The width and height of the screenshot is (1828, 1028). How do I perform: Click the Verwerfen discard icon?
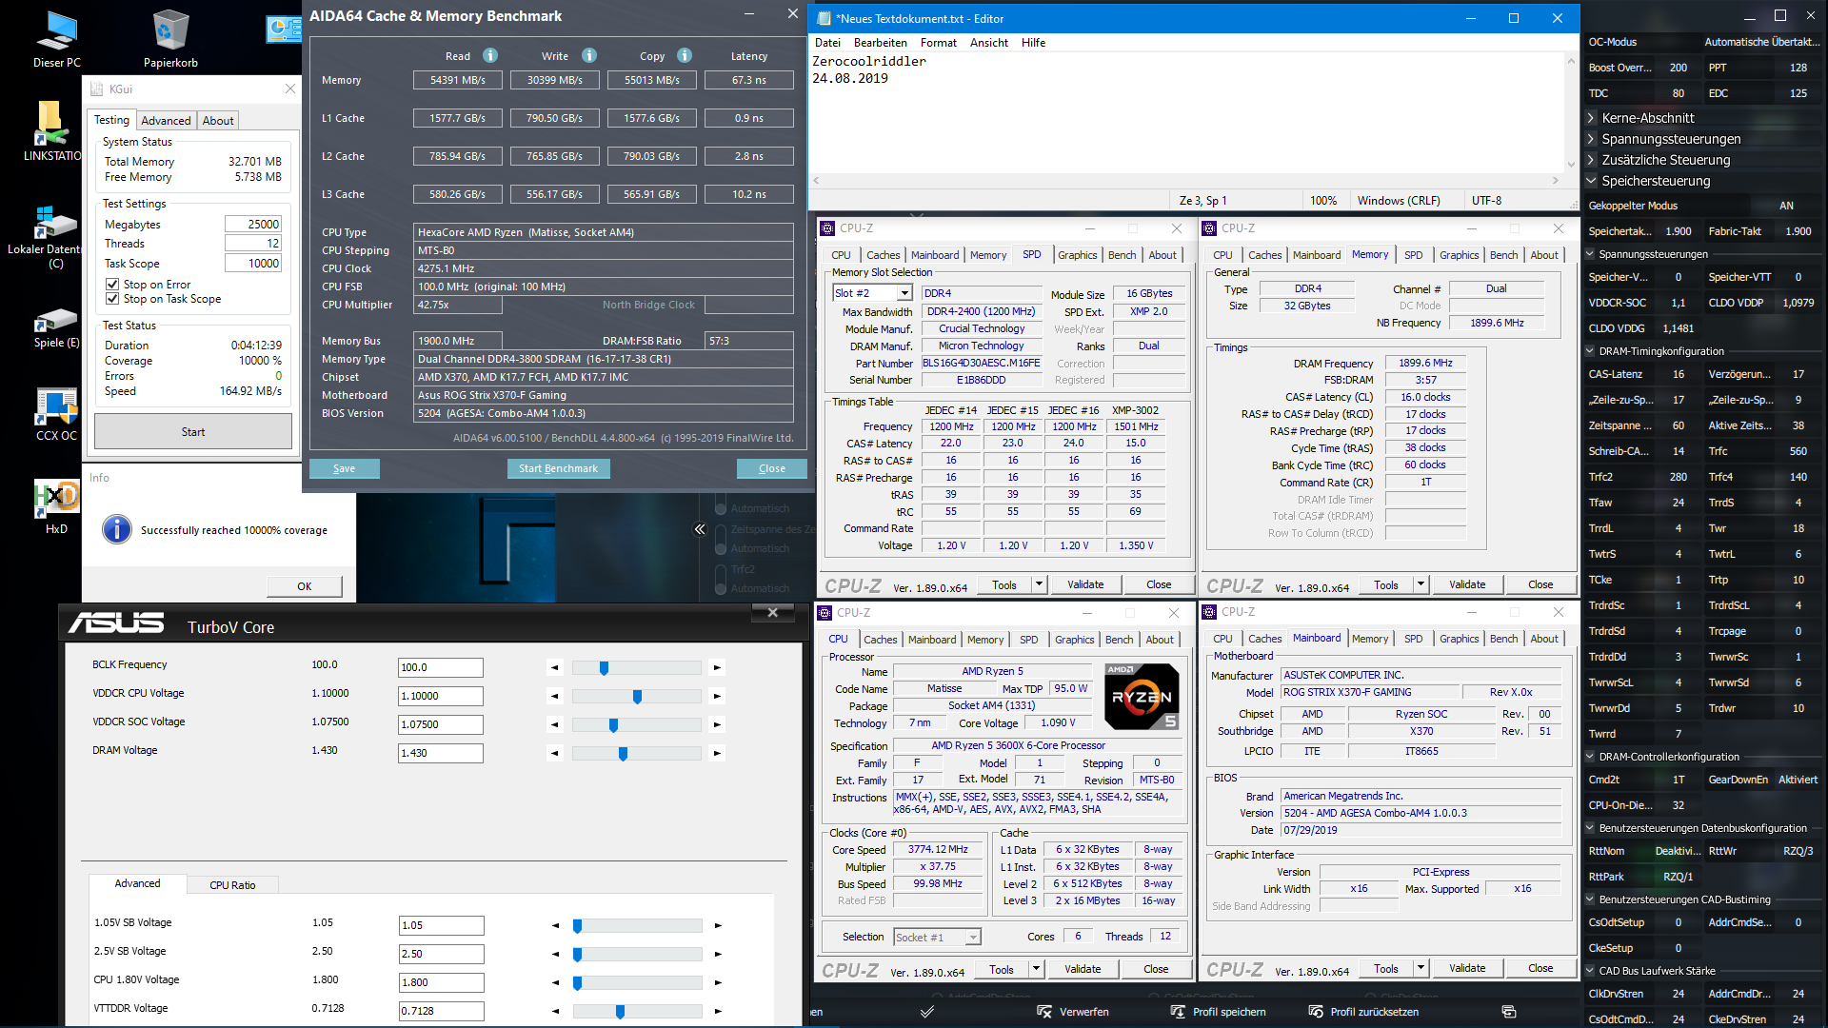click(x=1044, y=1012)
